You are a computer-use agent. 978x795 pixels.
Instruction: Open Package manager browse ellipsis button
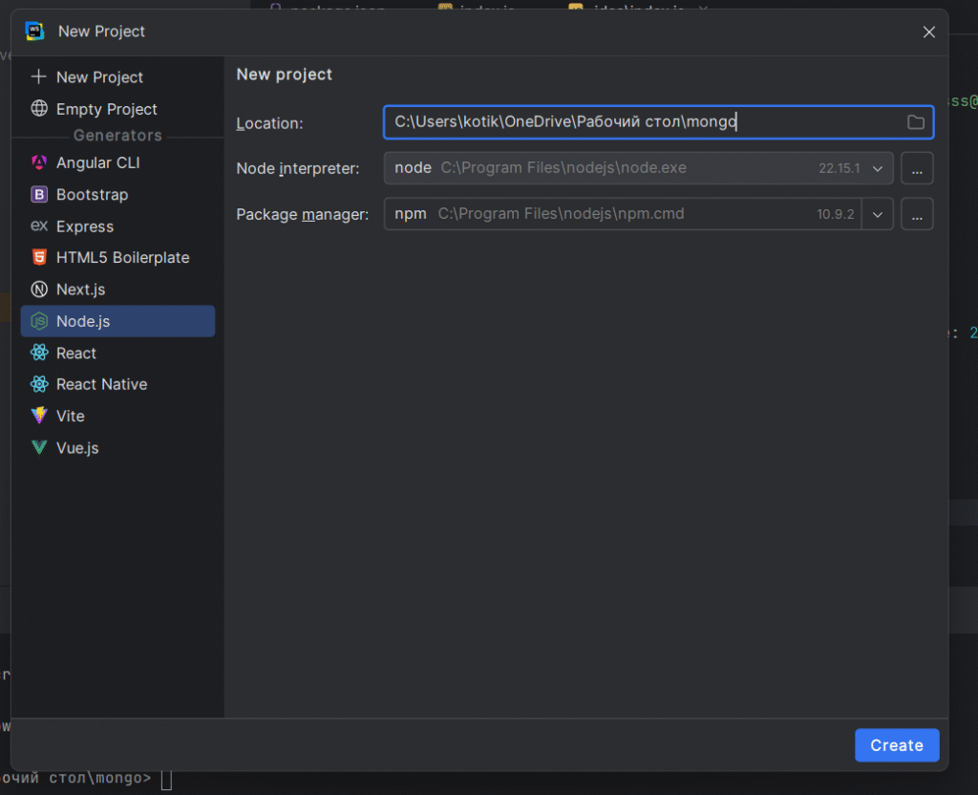tap(917, 214)
